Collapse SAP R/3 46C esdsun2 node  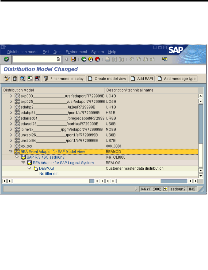click(17, 157)
